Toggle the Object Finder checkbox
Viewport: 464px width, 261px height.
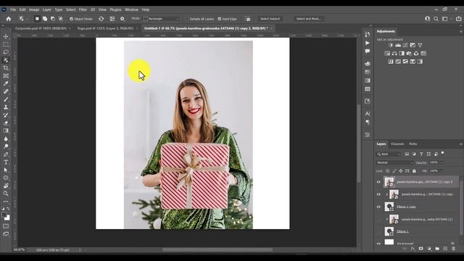pyautogui.click(x=71, y=19)
